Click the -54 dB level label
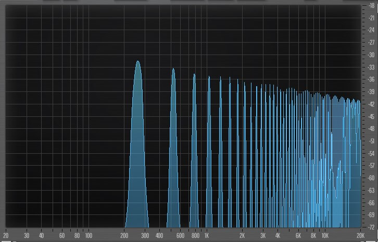Viewport: 378px width, 242px height. click(371, 153)
